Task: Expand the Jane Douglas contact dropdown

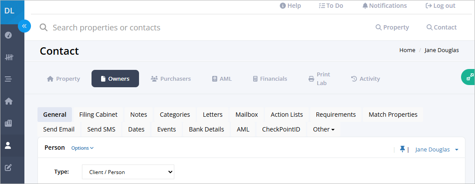Action: [x=437, y=150]
